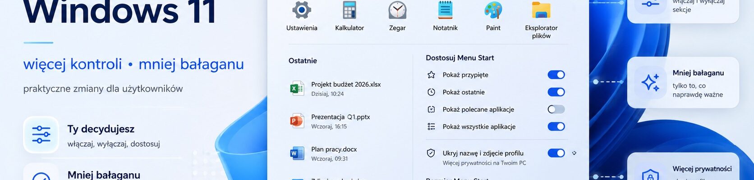754x180 pixels.
Task: Open Eksplorator plików folder icon
Action: (x=541, y=10)
